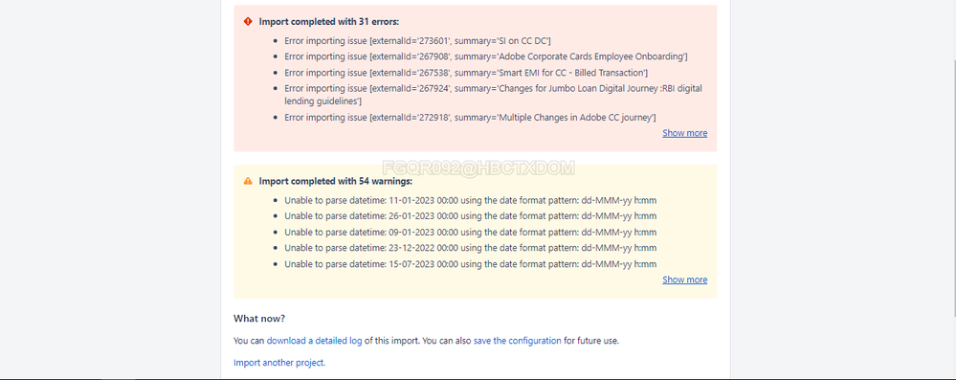Select the Adobe Corporate Cards Employee Onboarding error

click(486, 56)
